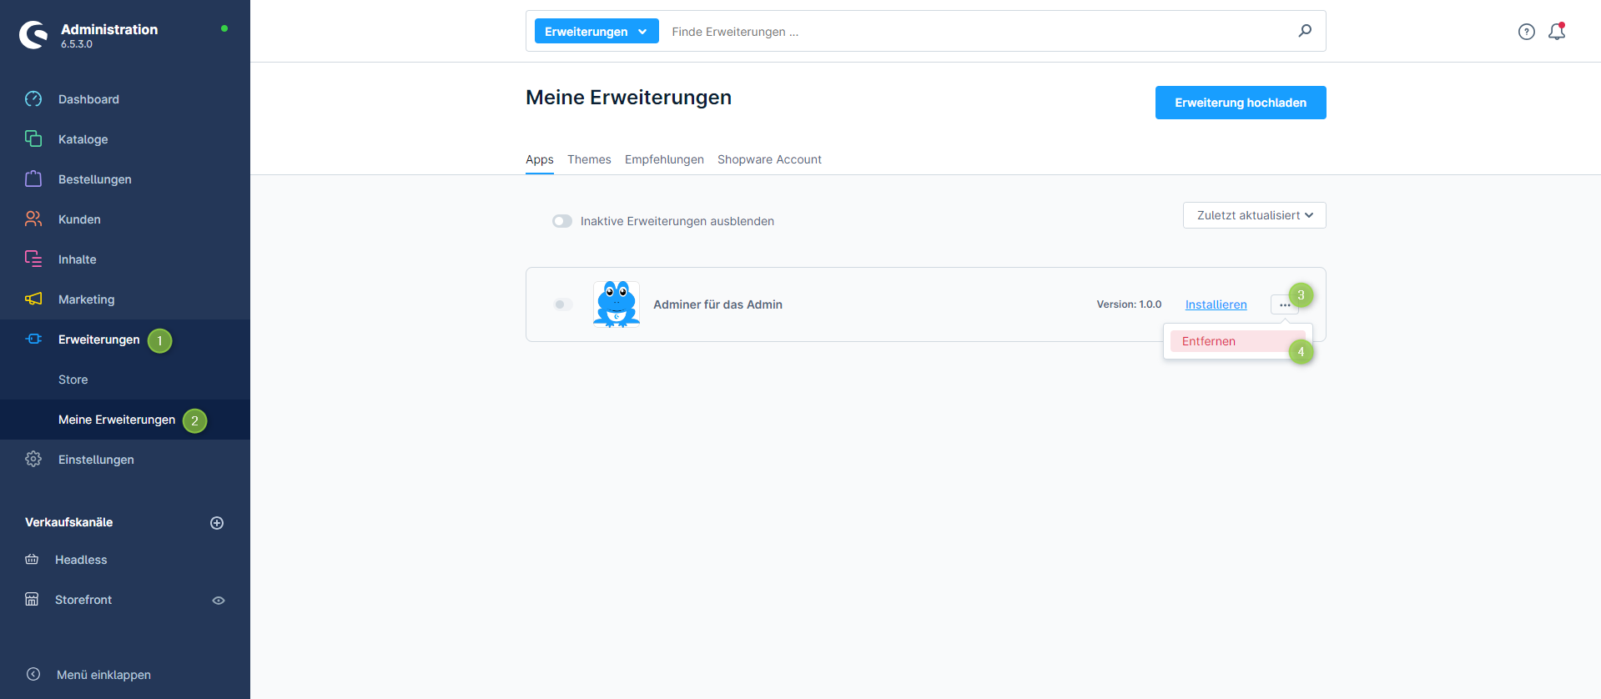The height and width of the screenshot is (699, 1601).
Task: Toggle 'Inaktive Erweiterungen ausblenden' switch
Action: click(562, 221)
